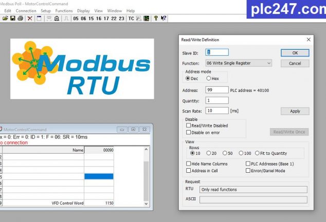Click the context help arrow-question icon
The width and height of the screenshot is (326, 222).
pos(164,18)
